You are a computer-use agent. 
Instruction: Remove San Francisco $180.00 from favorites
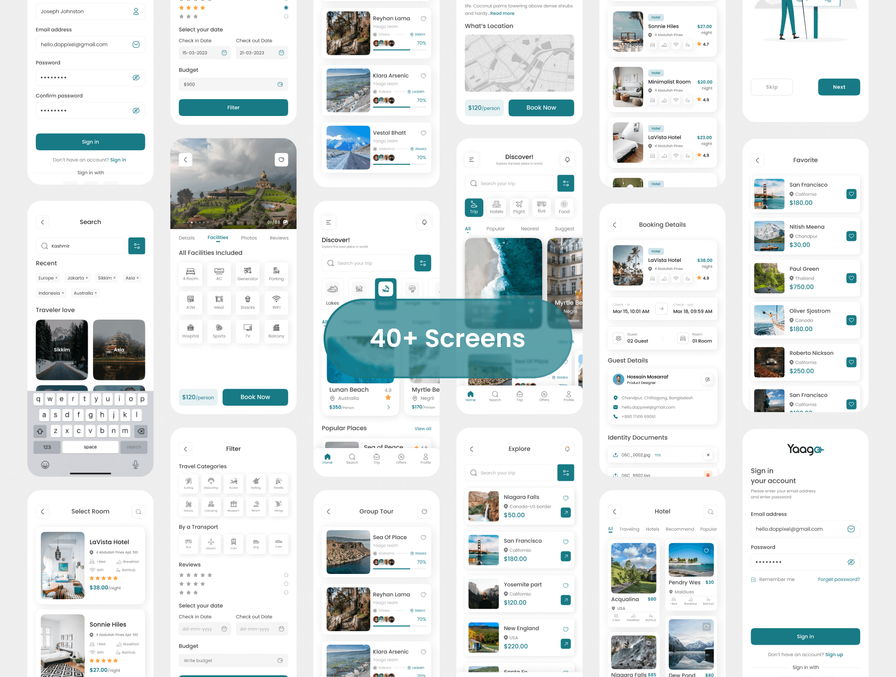851,194
